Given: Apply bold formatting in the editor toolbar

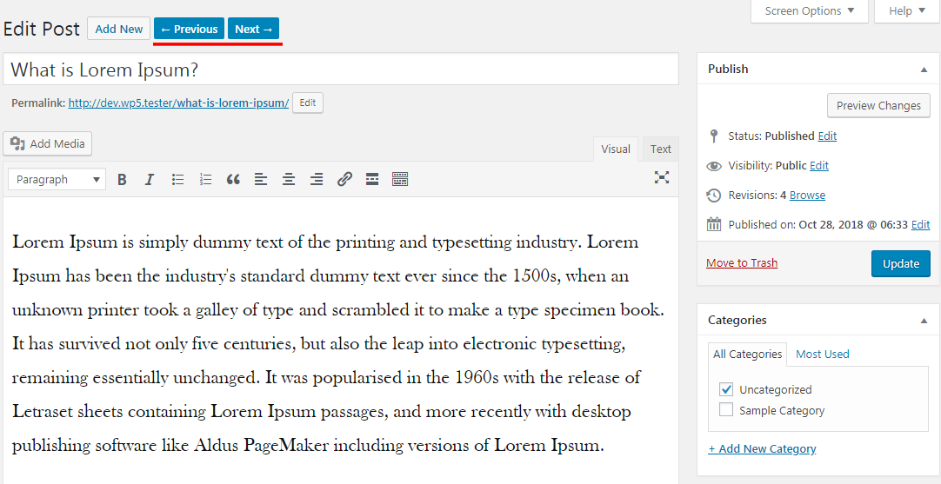Looking at the screenshot, I should tap(122, 179).
